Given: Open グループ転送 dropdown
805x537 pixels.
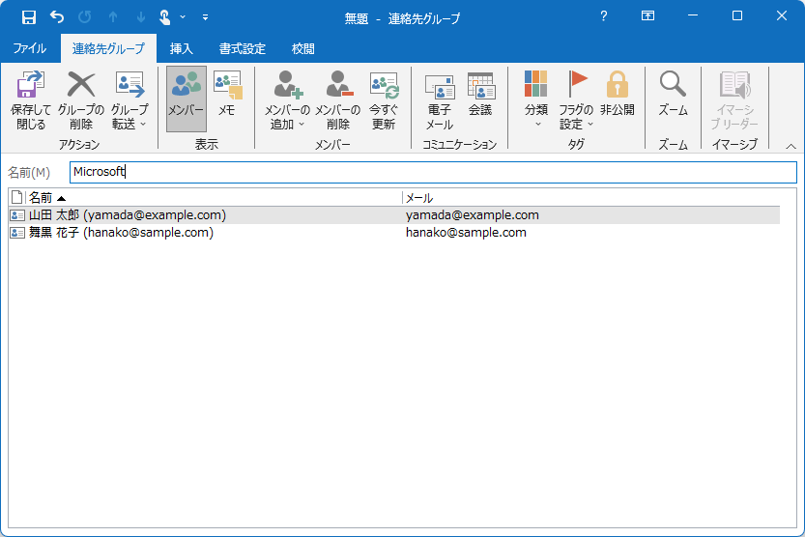Looking at the screenshot, I should (x=129, y=100).
